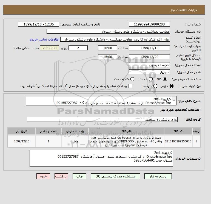211x204 pixels.
Task: Click the پاسخ به نیاز button
Action: [158, 176]
